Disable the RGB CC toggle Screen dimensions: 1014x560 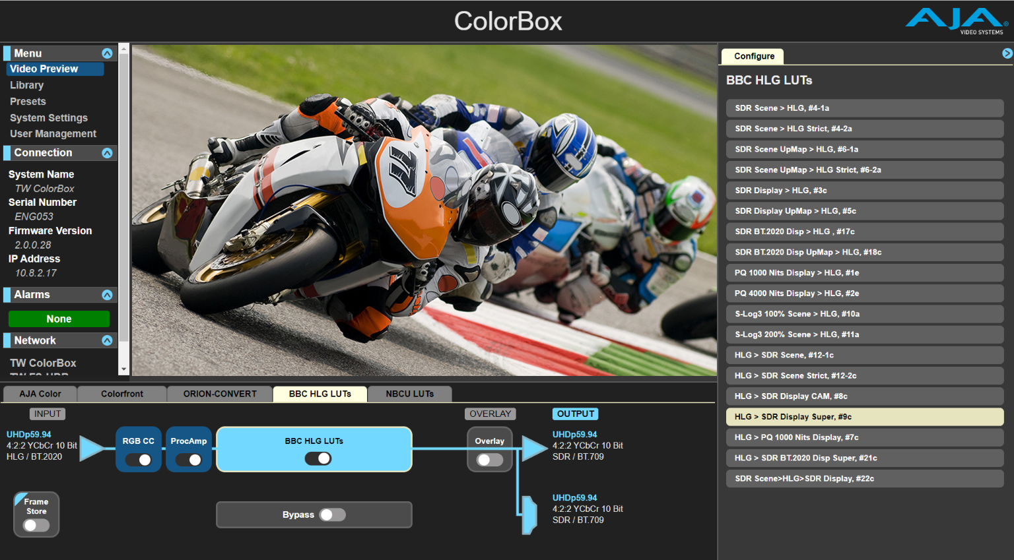coord(139,460)
